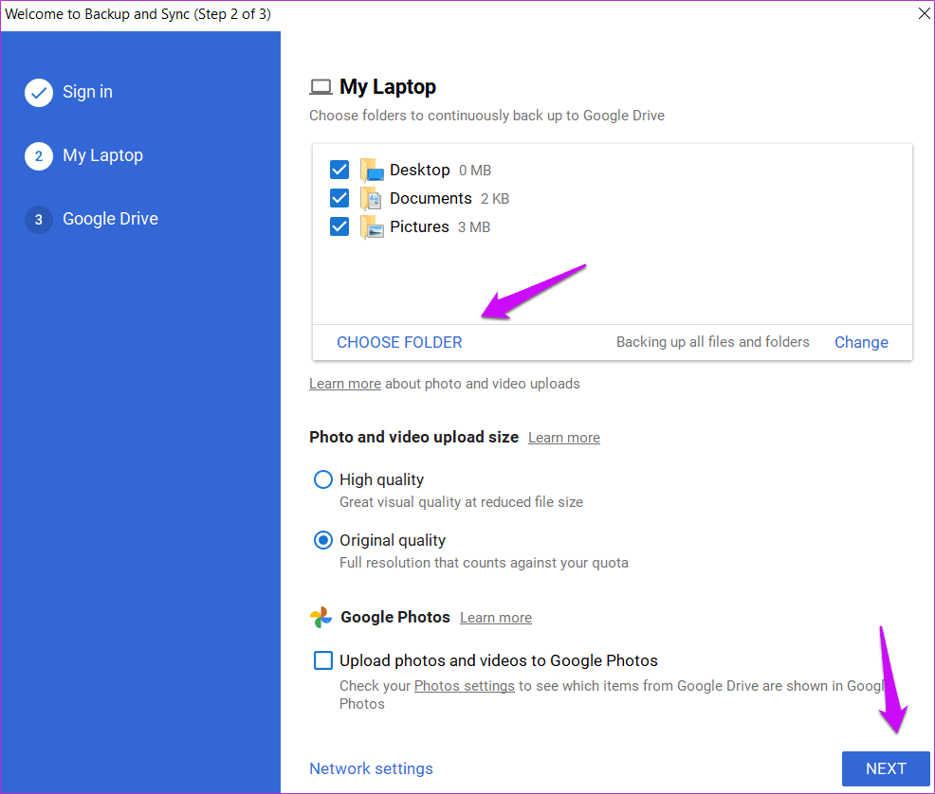Click the Desktop folder name
The height and width of the screenshot is (794, 935).
point(420,171)
